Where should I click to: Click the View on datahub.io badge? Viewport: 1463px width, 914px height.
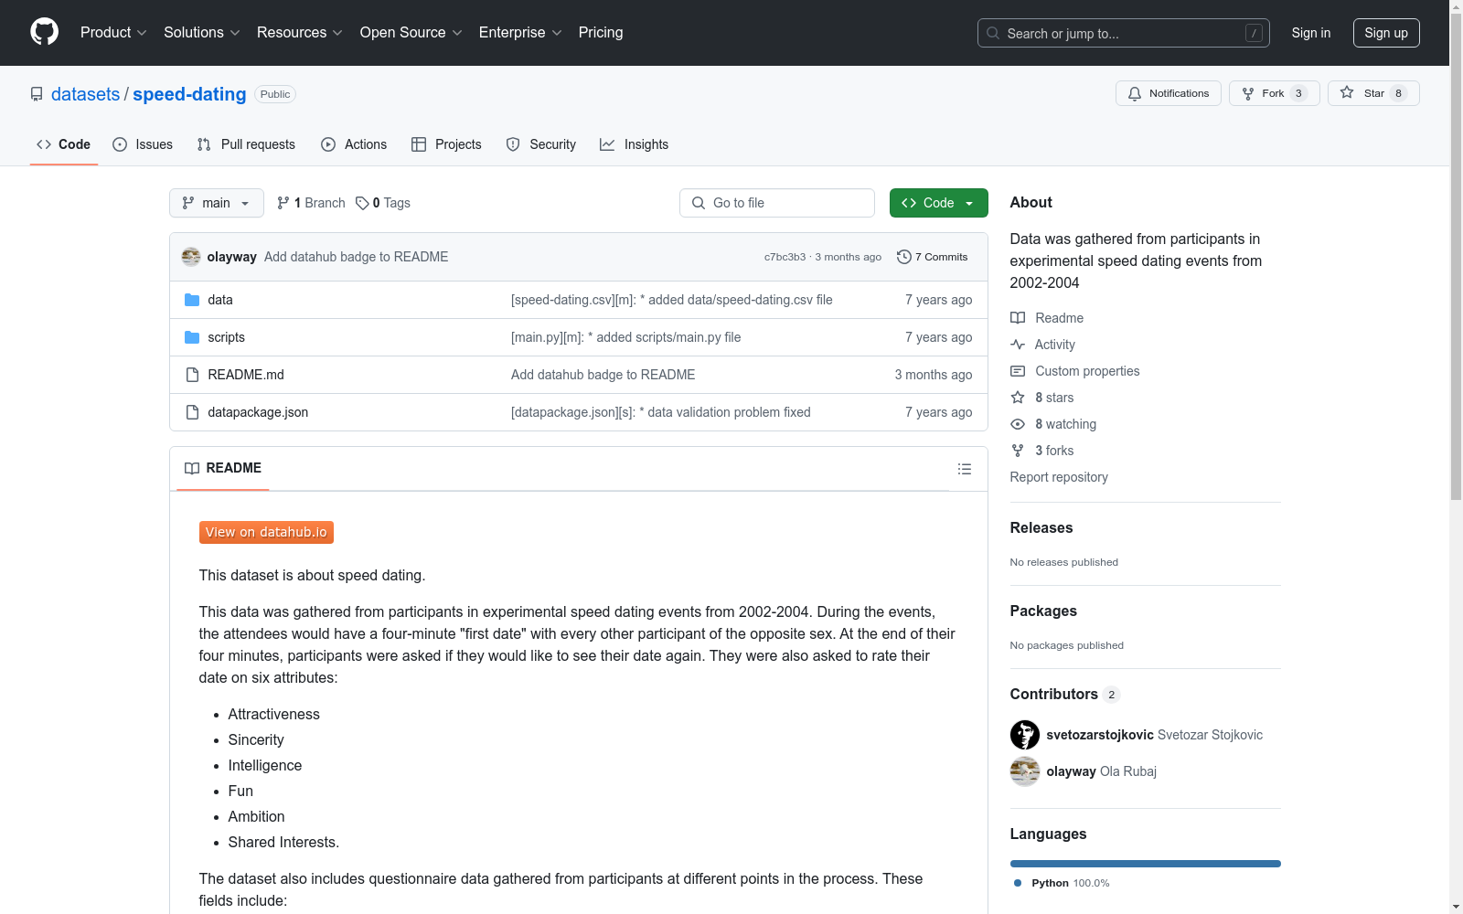pos(266,532)
